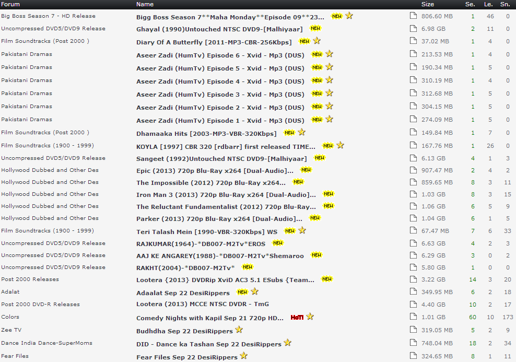Sort by the Forum column header

10,4
